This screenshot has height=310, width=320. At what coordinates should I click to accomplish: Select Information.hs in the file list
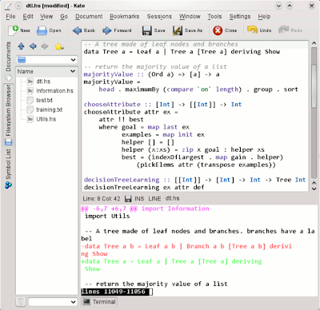coord(54,91)
